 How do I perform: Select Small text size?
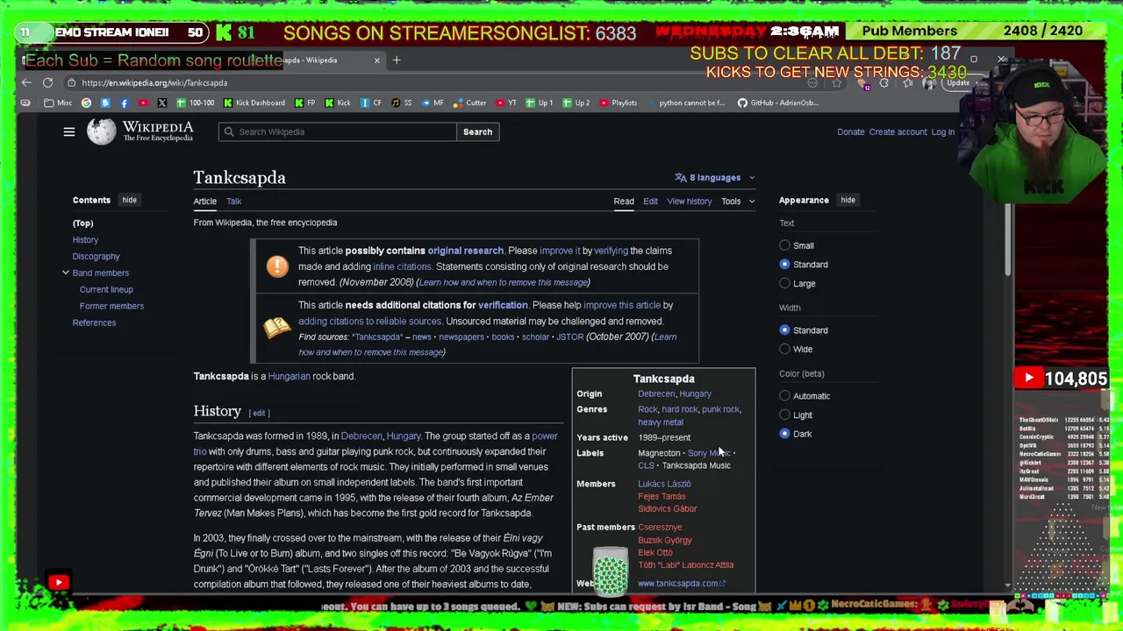coord(784,245)
